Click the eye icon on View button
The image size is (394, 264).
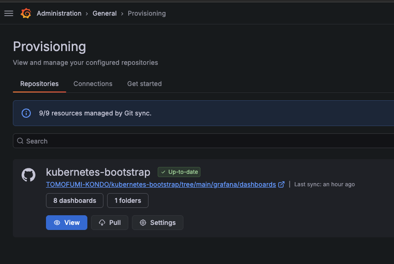(57, 223)
